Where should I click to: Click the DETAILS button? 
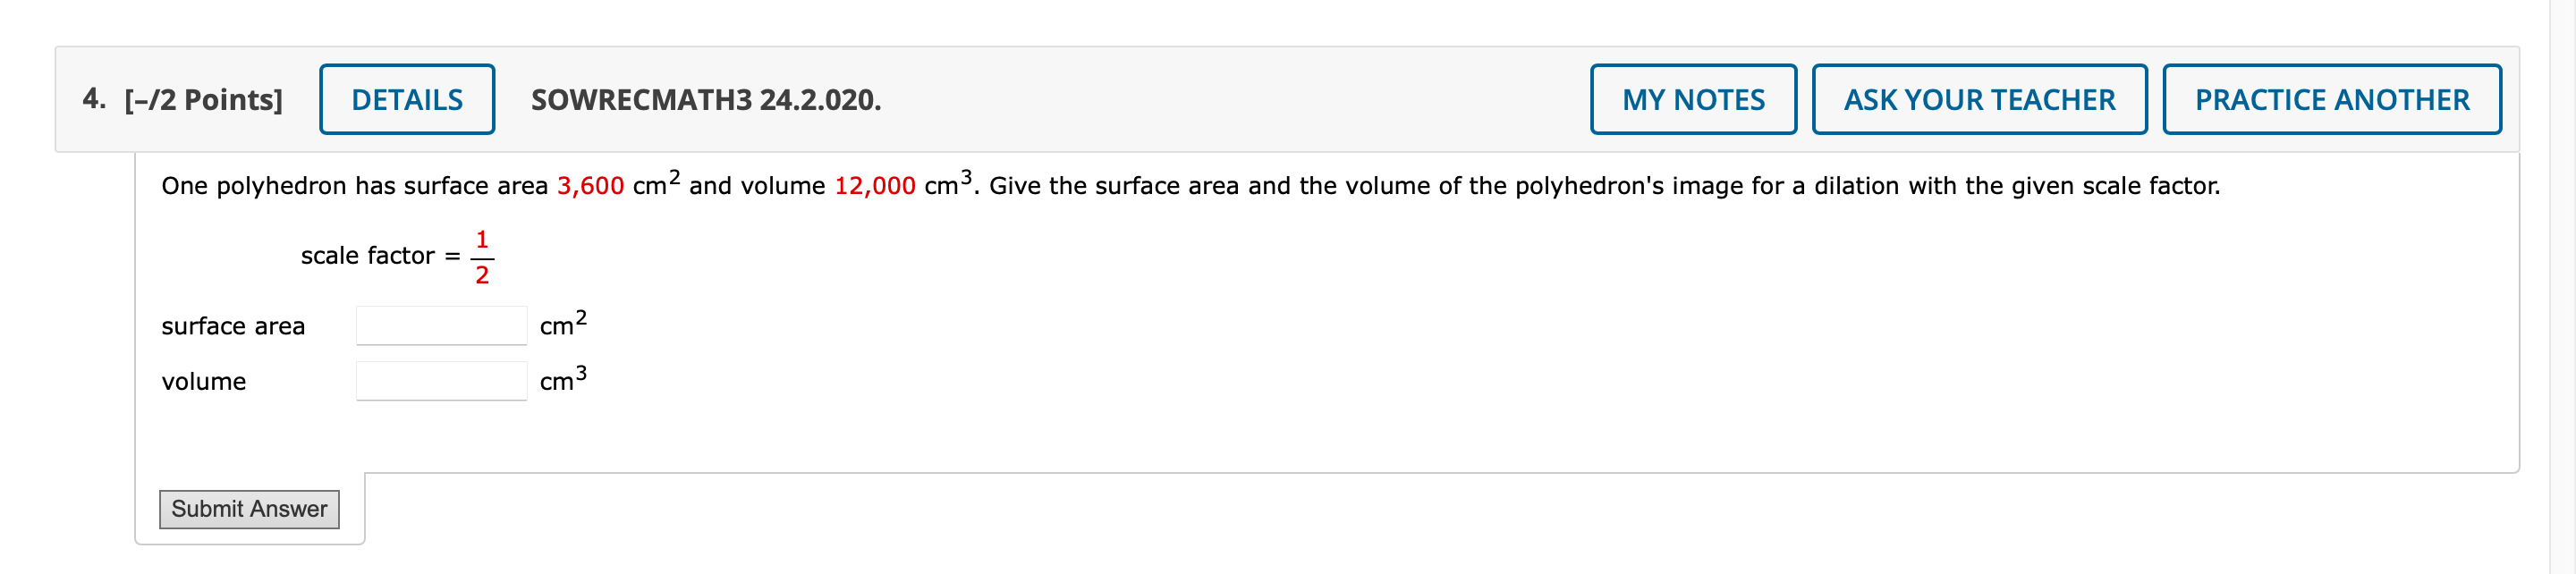coord(406,99)
